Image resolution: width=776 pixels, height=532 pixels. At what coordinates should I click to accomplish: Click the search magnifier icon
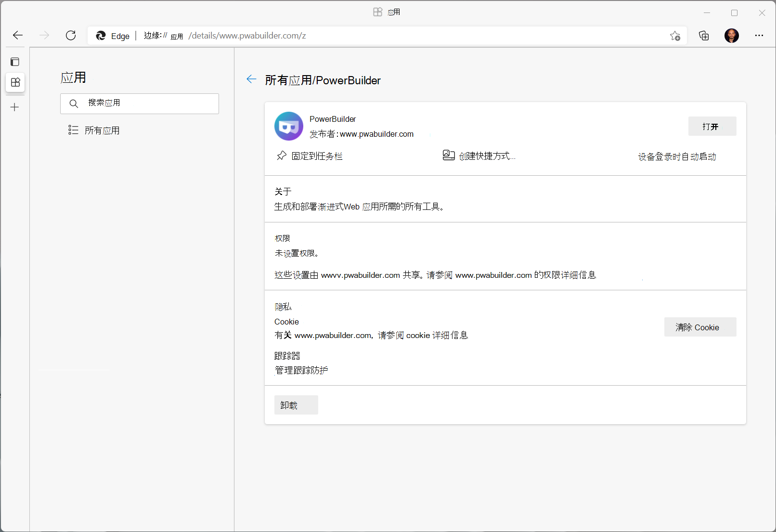tap(74, 104)
